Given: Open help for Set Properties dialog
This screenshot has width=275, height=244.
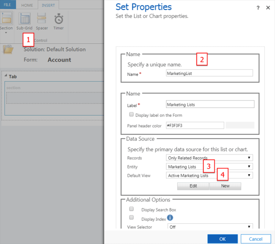Looking at the screenshot, I should (x=258, y=8).
